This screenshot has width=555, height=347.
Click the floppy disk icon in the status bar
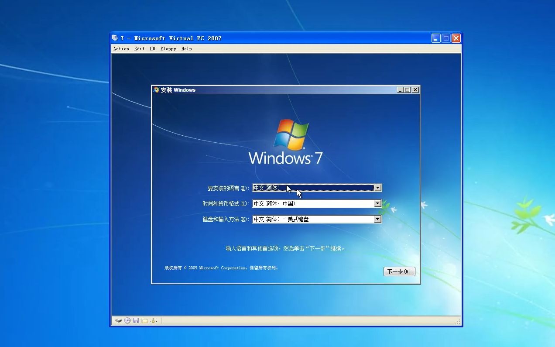coord(135,320)
